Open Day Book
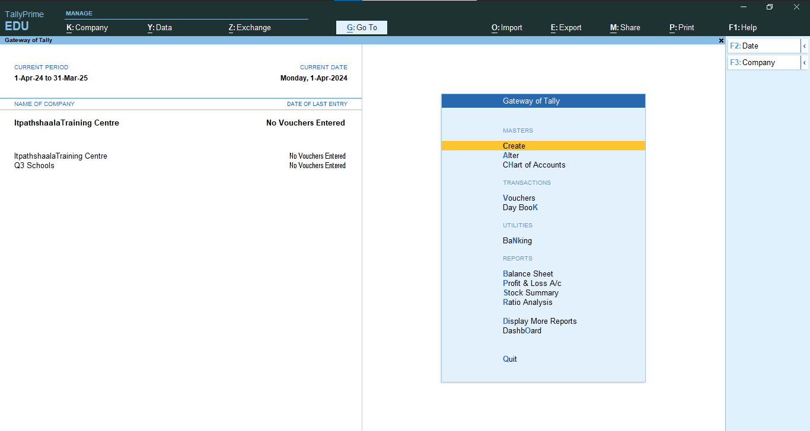The height and width of the screenshot is (431, 810). point(520,207)
